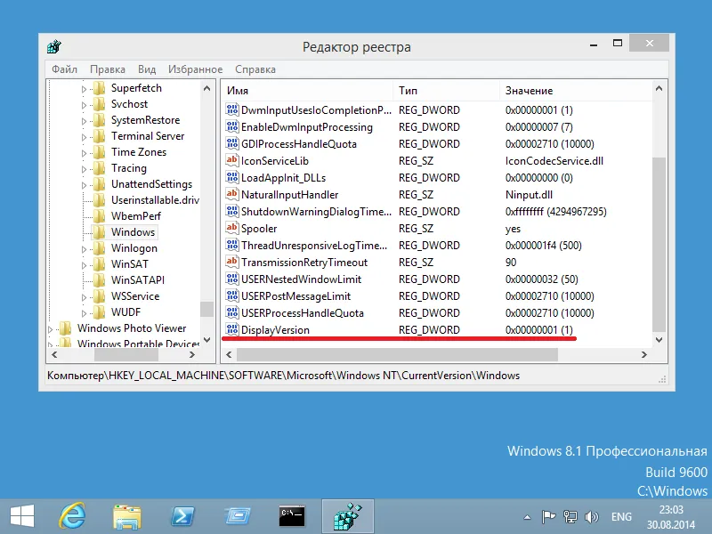Click the values pane scroll down arrow
712x534 pixels.
659,340
